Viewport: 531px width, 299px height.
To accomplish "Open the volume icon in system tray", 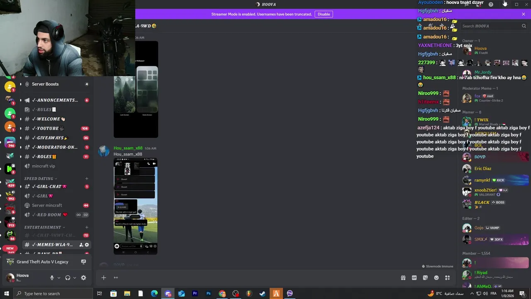I will pos(485,294).
